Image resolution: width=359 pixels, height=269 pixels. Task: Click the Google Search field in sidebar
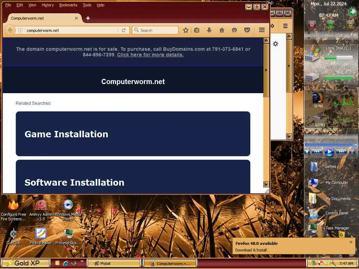pyautogui.click(x=328, y=35)
